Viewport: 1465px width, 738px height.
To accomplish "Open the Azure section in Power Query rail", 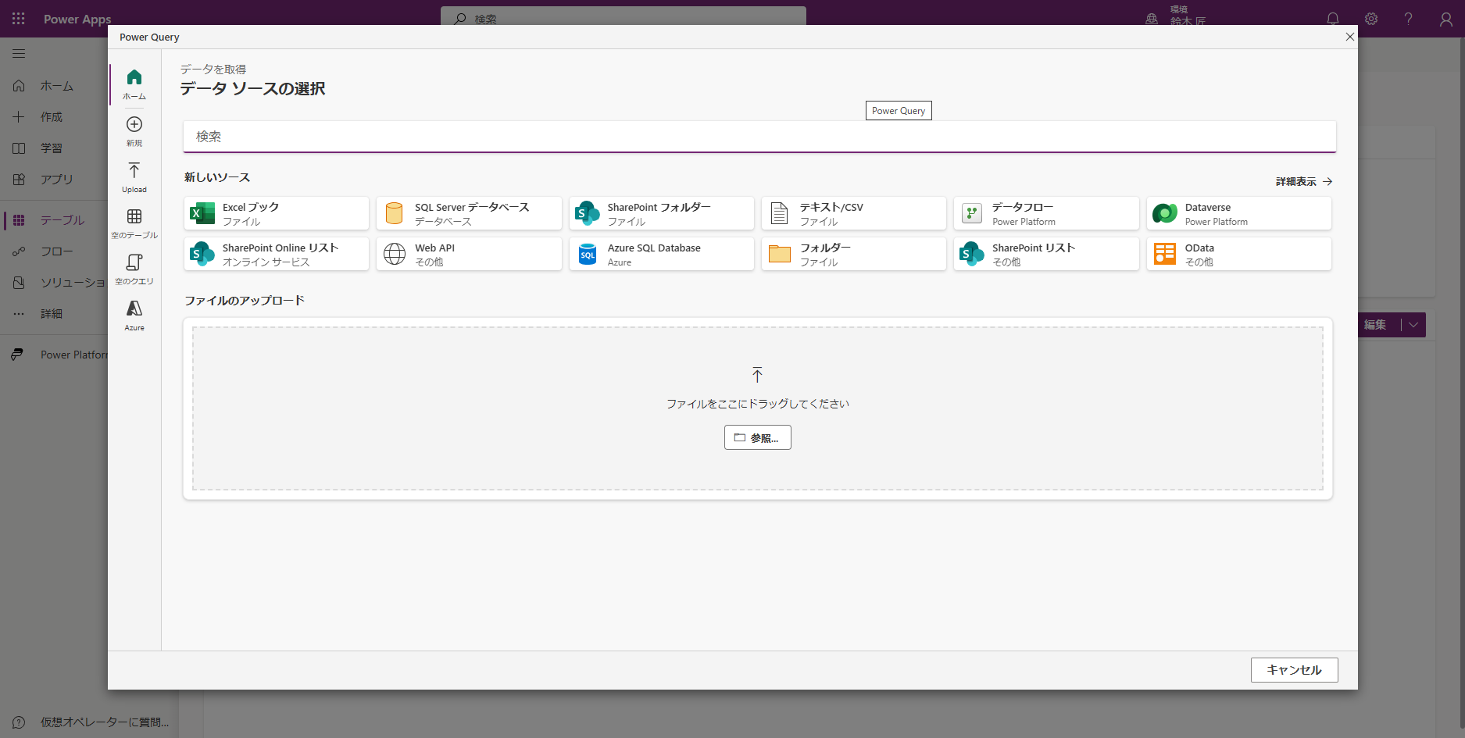I will pos(134,315).
